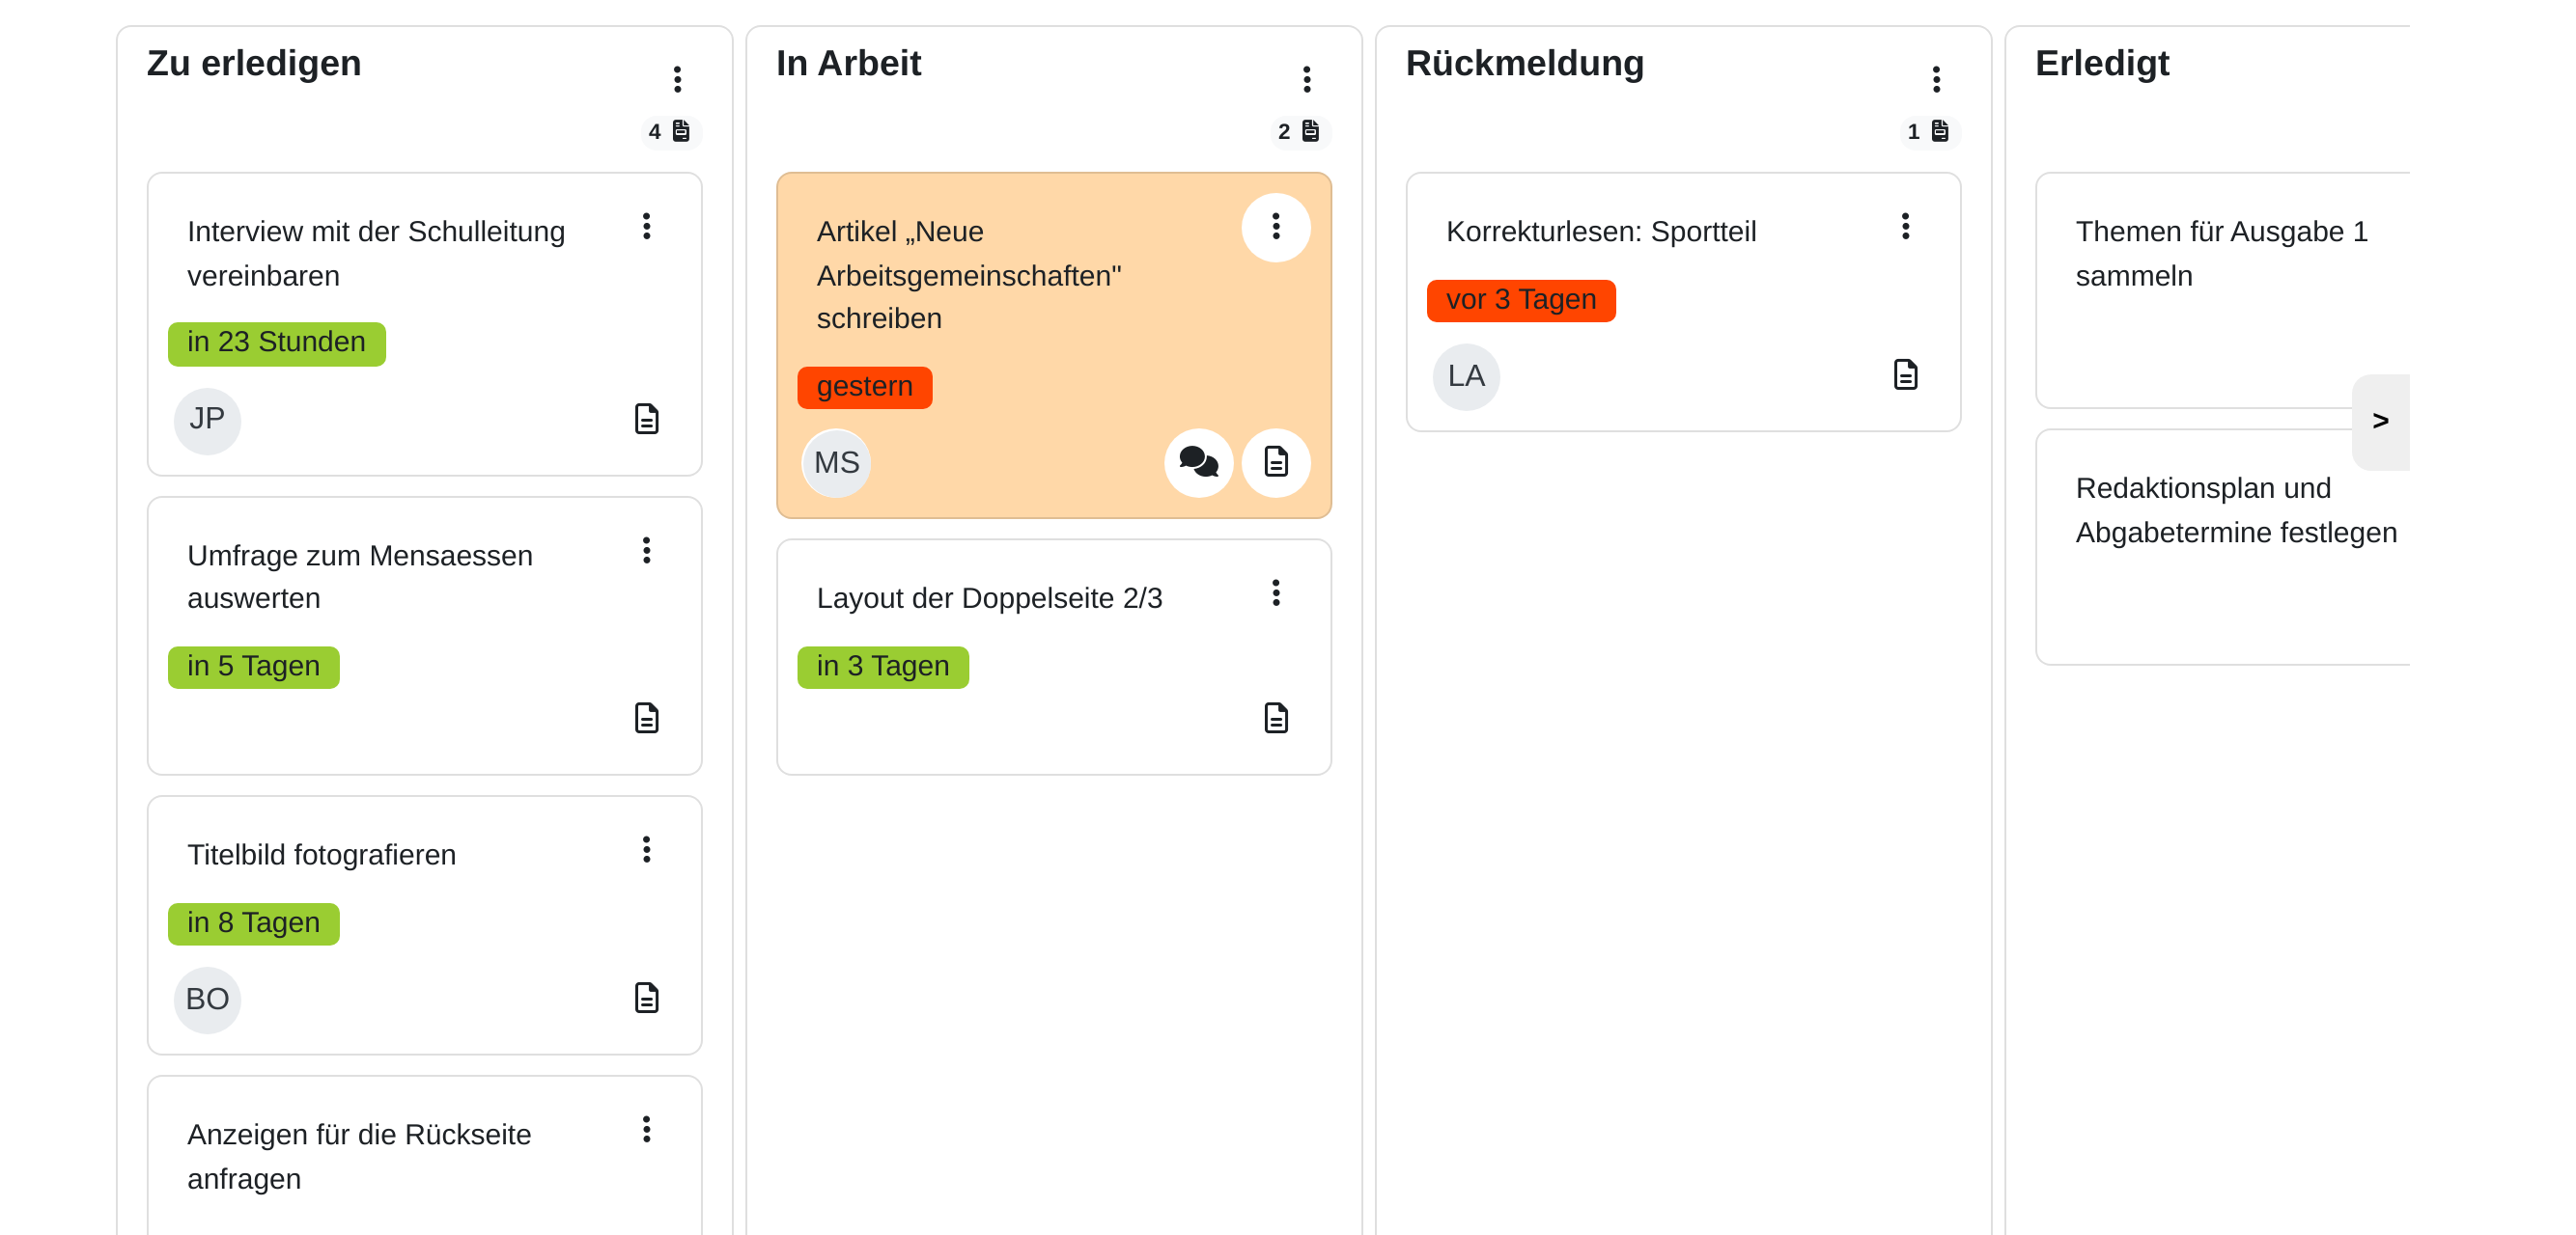Open details icon on Layout der Doppelseite card
This screenshot has height=1235, width=2576.
(1275, 718)
